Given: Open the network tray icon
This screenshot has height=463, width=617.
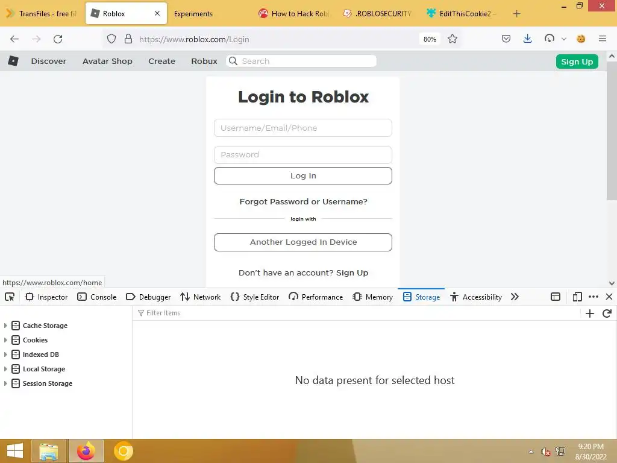Looking at the screenshot, I should pos(560,451).
